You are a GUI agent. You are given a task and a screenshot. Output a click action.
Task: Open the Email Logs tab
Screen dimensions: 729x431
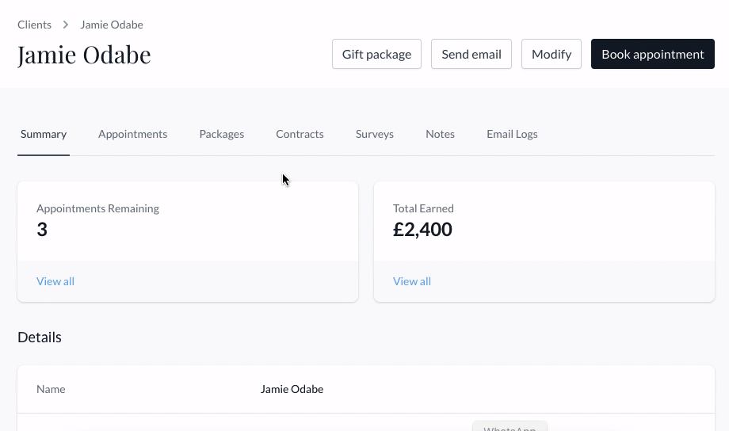(x=512, y=134)
